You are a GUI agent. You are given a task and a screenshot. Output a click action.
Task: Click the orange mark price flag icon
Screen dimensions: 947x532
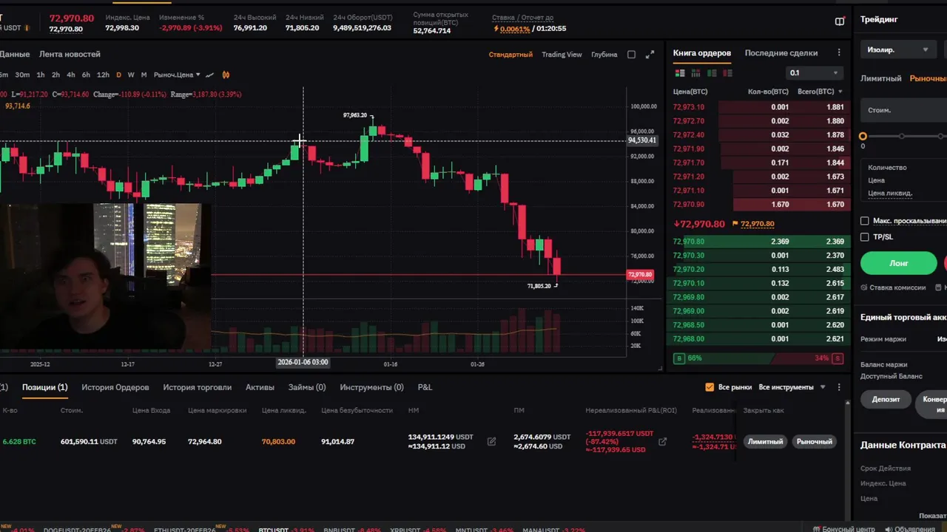(735, 224)
